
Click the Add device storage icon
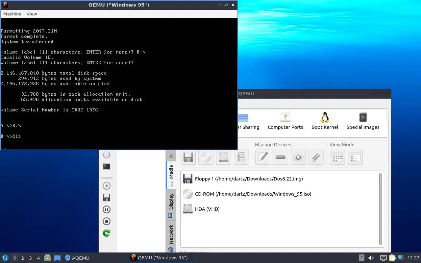[241, 157]
